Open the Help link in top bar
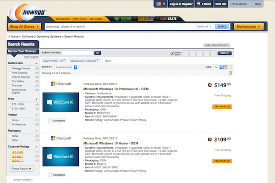Image resolution: width=275 pixels, height=183 pixels. coord(256,4)
